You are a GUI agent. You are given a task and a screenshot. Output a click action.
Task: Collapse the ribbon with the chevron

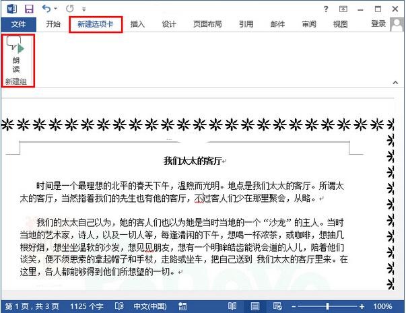coord(395,83)
